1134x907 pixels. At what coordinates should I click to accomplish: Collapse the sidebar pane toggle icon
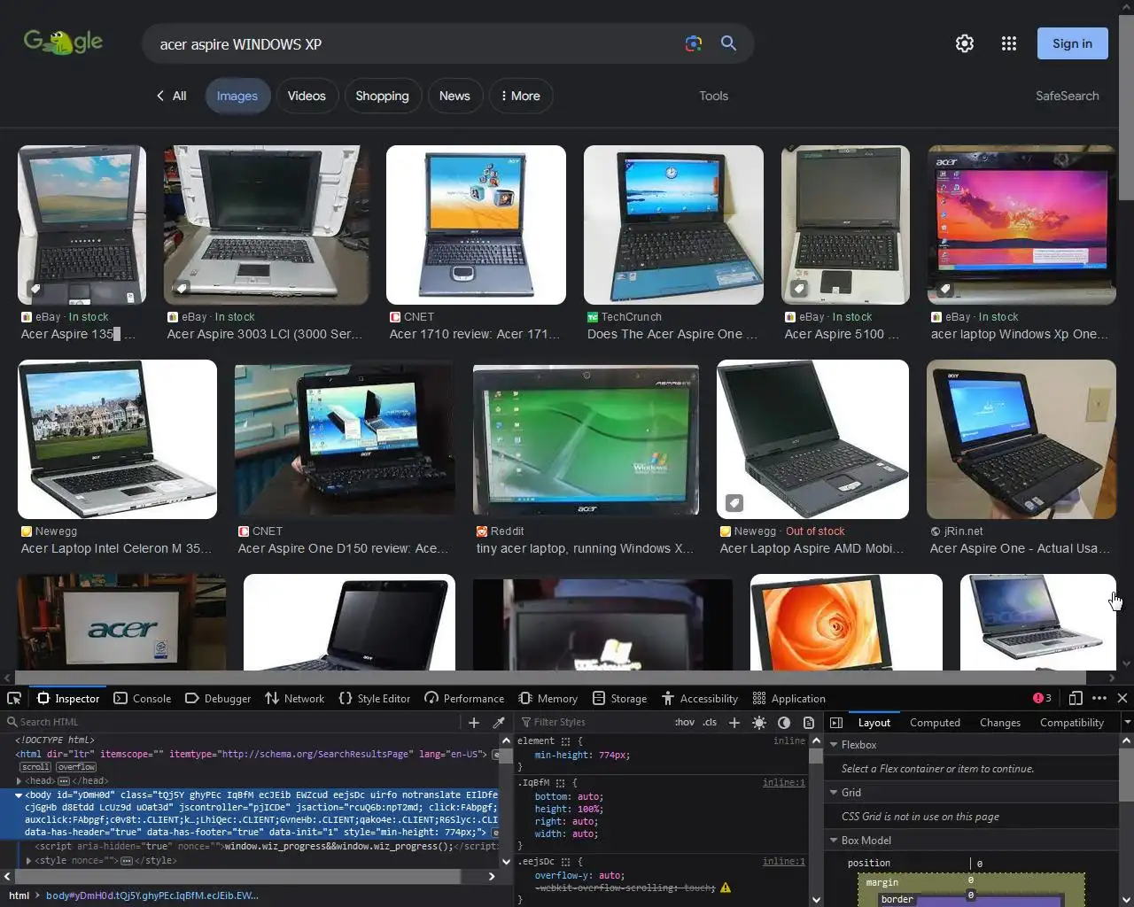836,722
